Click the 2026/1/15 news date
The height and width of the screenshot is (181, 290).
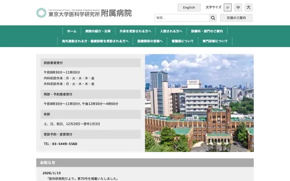tap(52, 173)
